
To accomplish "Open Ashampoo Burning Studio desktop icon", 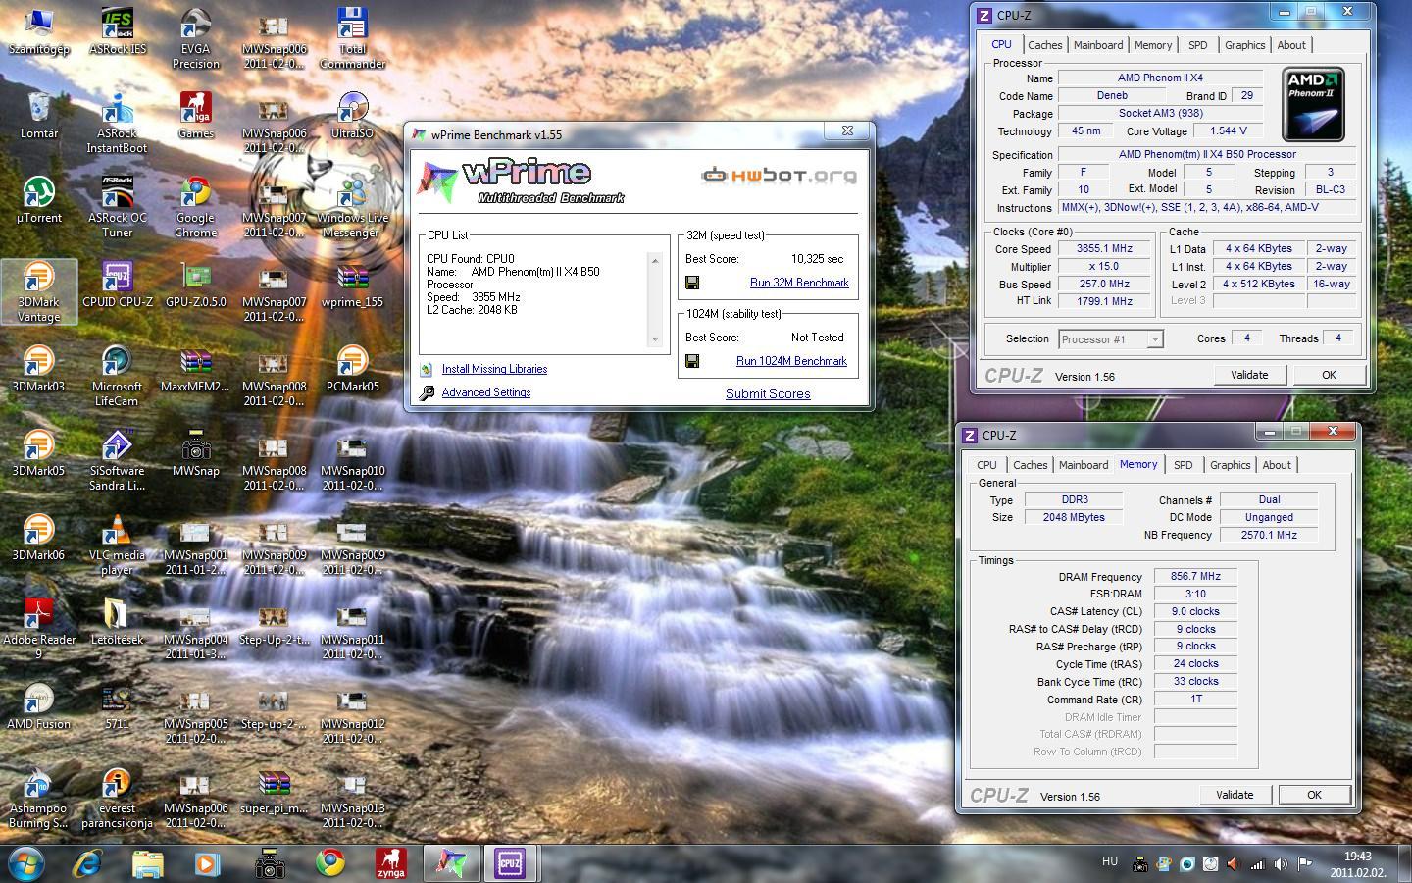I will [39, 798].
